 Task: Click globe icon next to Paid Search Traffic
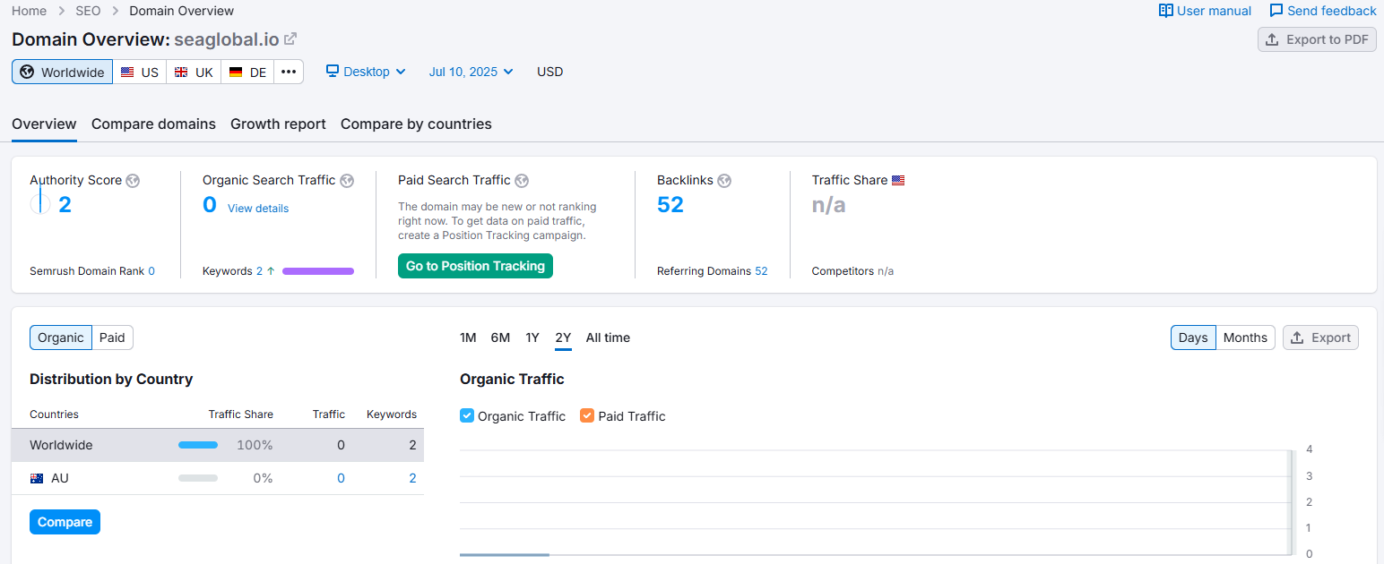tap(522, 180)
